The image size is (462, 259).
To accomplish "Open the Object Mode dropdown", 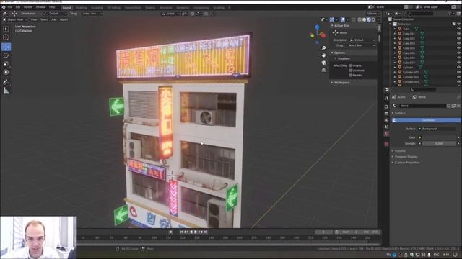I will [x=14, y=19].
